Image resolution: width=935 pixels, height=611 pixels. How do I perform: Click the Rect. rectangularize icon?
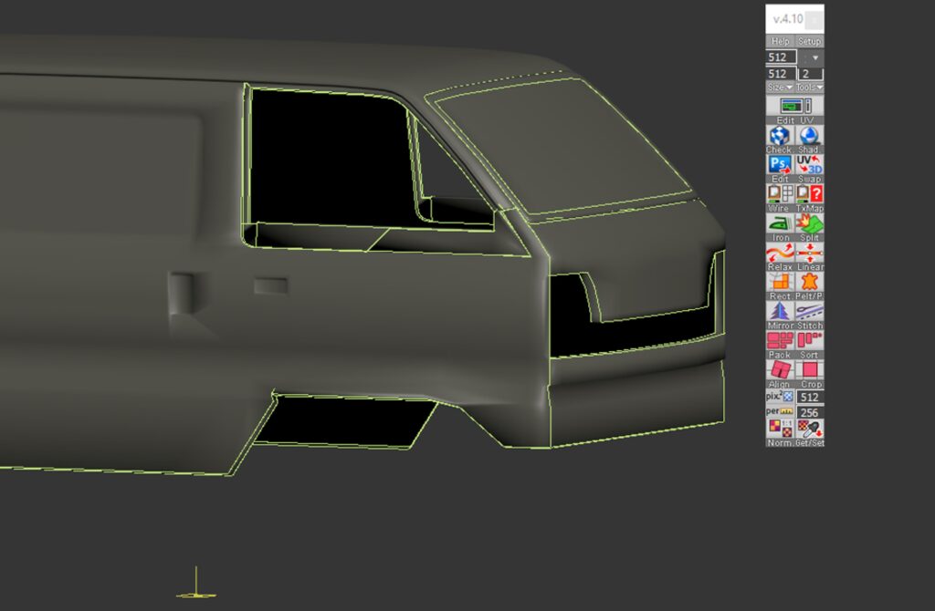click(x=780, y=282)
